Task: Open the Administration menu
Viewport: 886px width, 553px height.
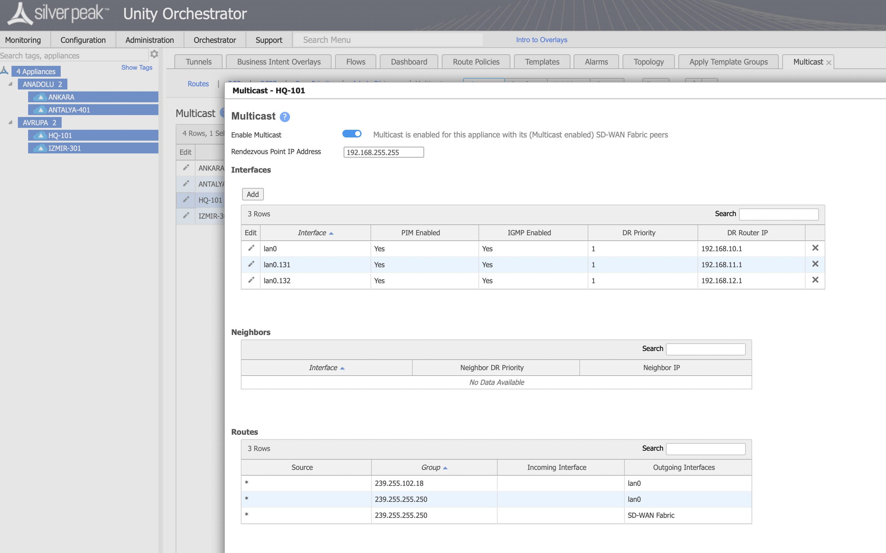Action: (x=149, y=40)
